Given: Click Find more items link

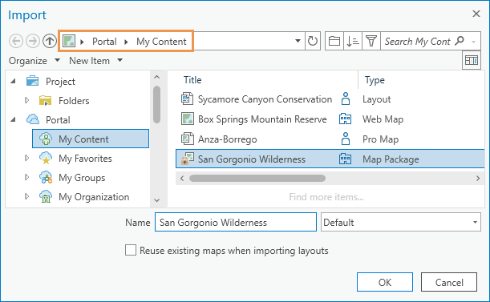Looking at the screenshot, I should (326, 197).
